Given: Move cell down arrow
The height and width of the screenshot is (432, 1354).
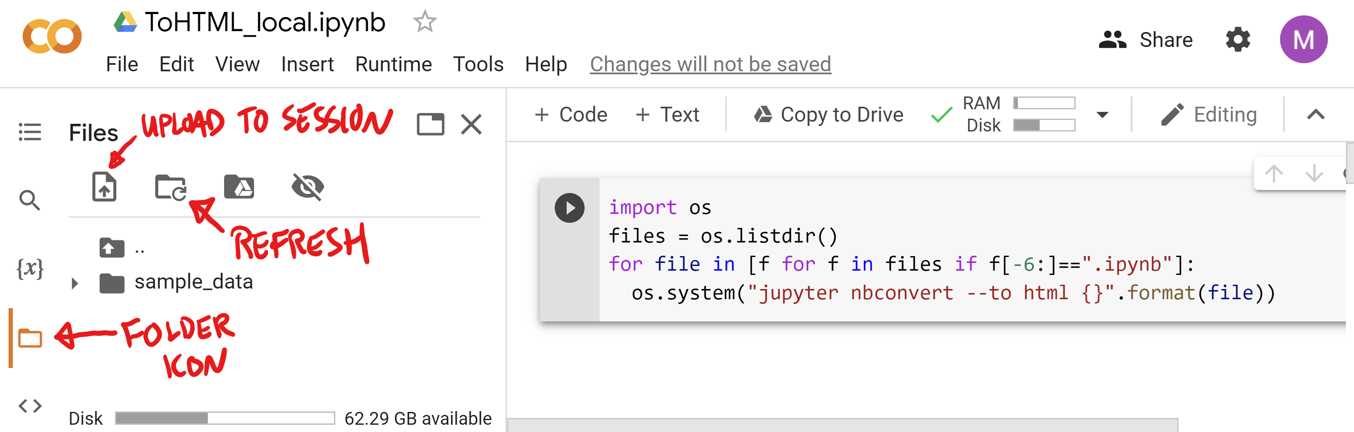Looking at the screenshot, I should tap(1314, 173).
